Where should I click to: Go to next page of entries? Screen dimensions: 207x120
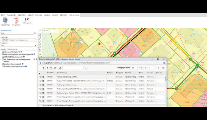tap(159, 68)
